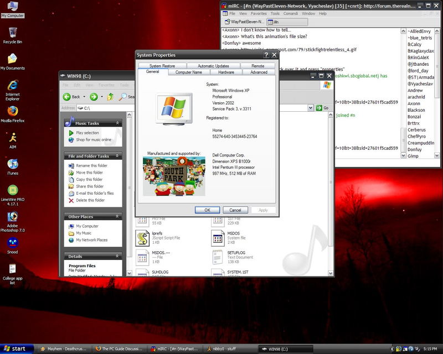
Task: Click the mIRC icon in its title bar
Action: point(224,6)
